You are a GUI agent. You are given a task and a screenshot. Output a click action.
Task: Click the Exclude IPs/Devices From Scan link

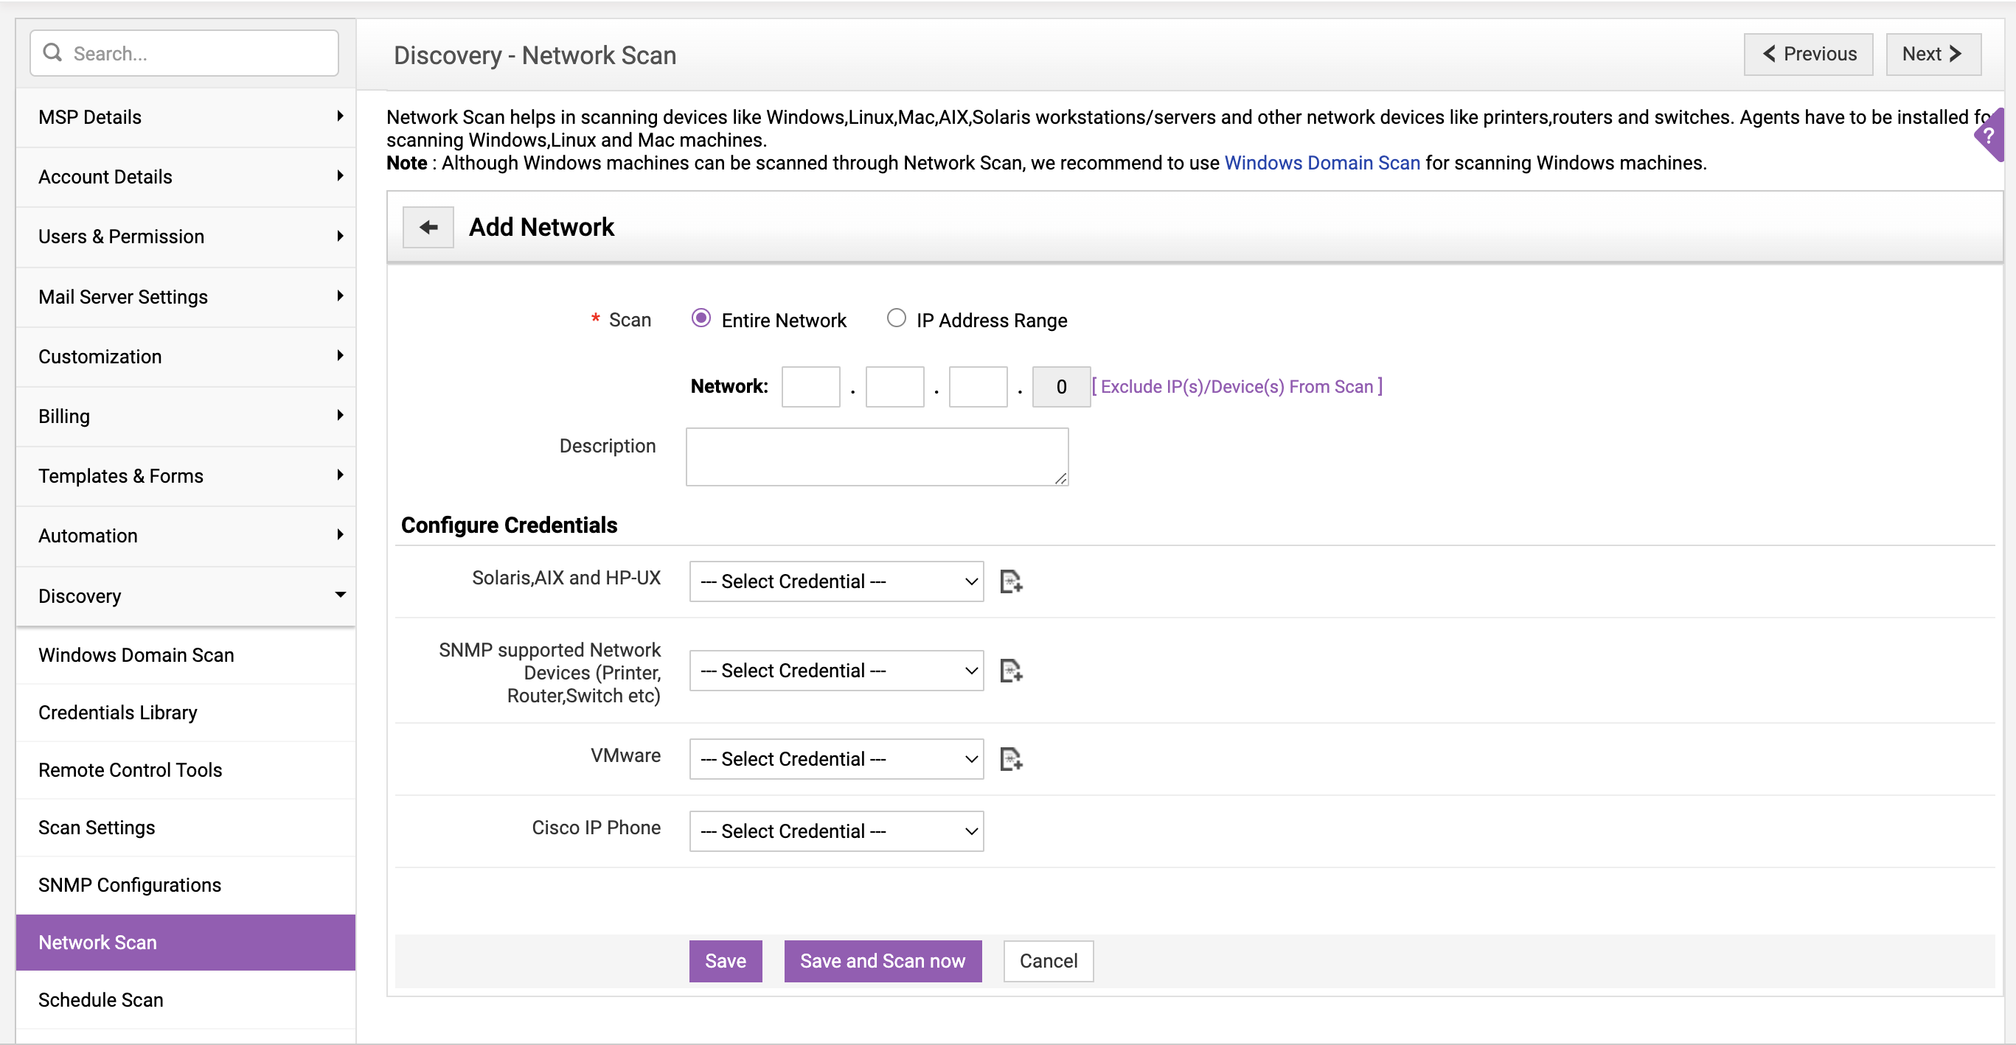click(x=1239, y=385)
